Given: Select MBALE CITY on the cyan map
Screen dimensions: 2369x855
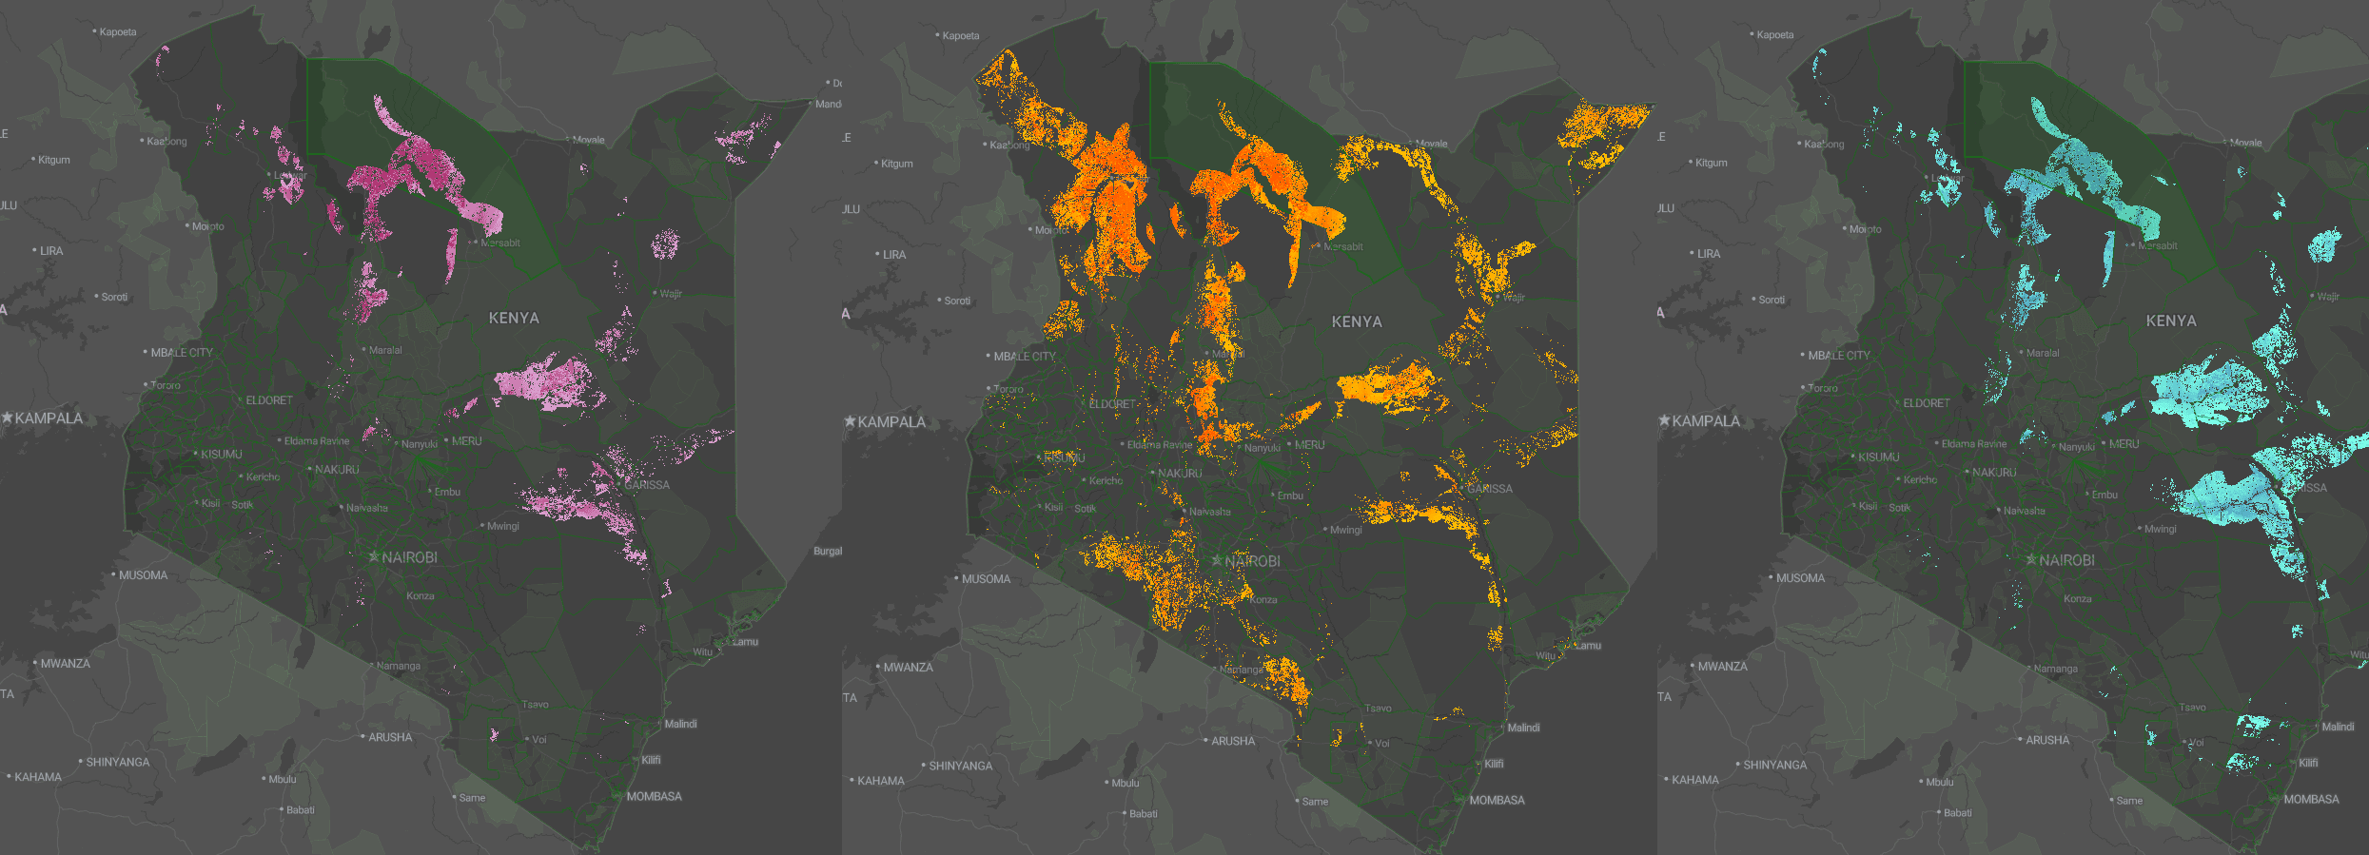Looking at the screenshot, I should tap(1839, 356).
